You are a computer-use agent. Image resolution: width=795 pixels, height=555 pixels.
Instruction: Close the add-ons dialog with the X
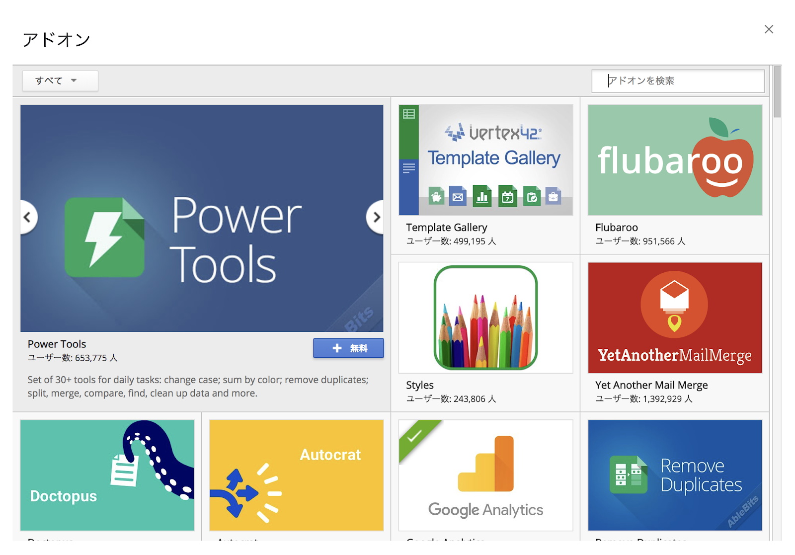769,29
